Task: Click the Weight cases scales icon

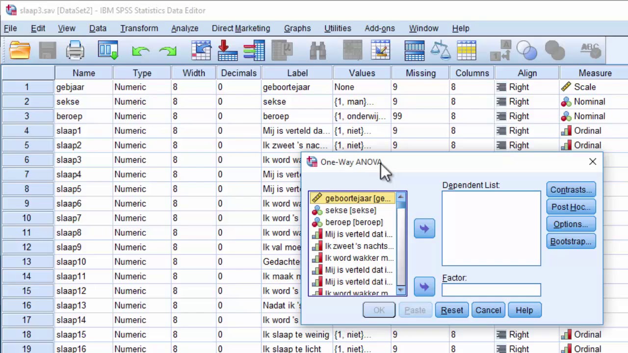Action: tap(441, 50)
